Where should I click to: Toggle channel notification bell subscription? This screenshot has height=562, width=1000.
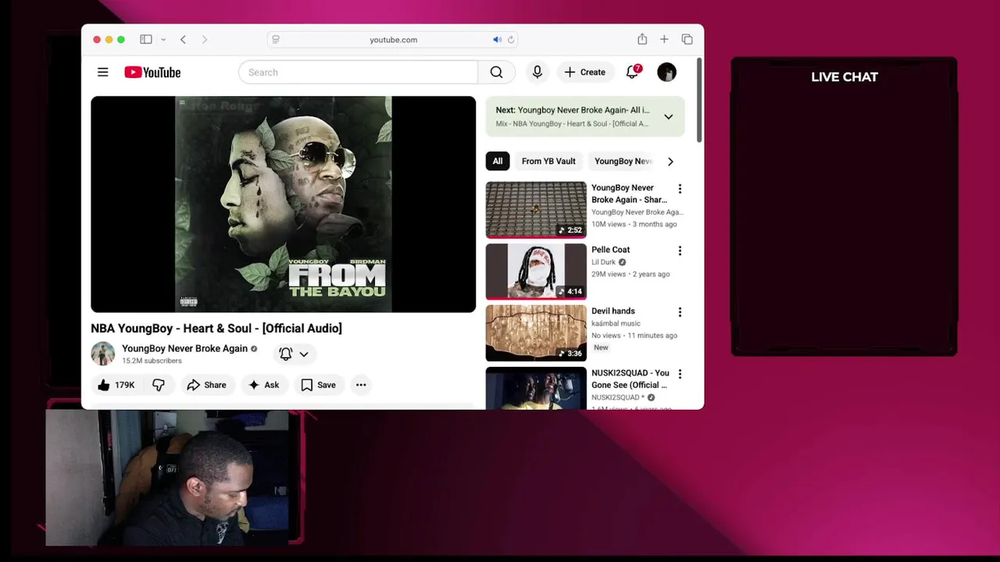(x=294, y=354)
